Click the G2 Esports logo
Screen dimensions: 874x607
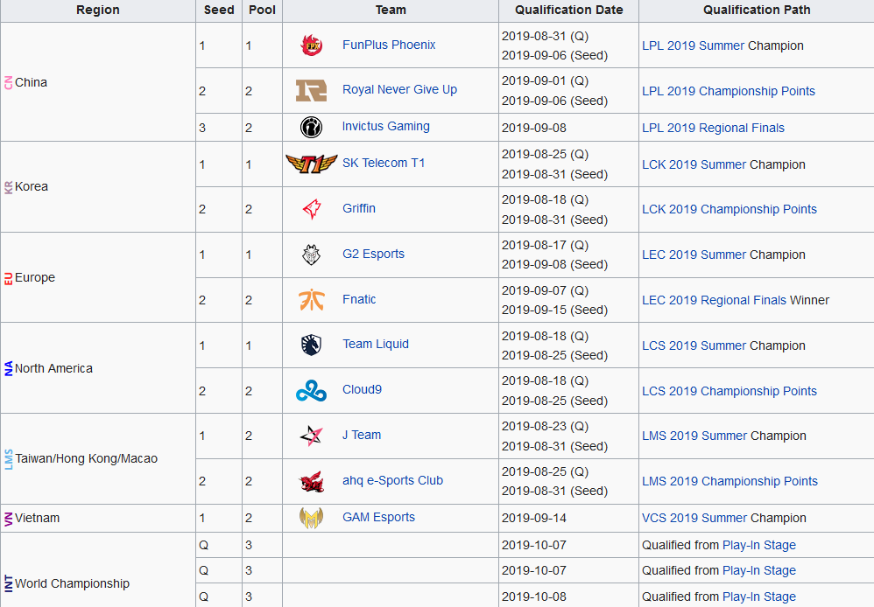pos(311,255)
